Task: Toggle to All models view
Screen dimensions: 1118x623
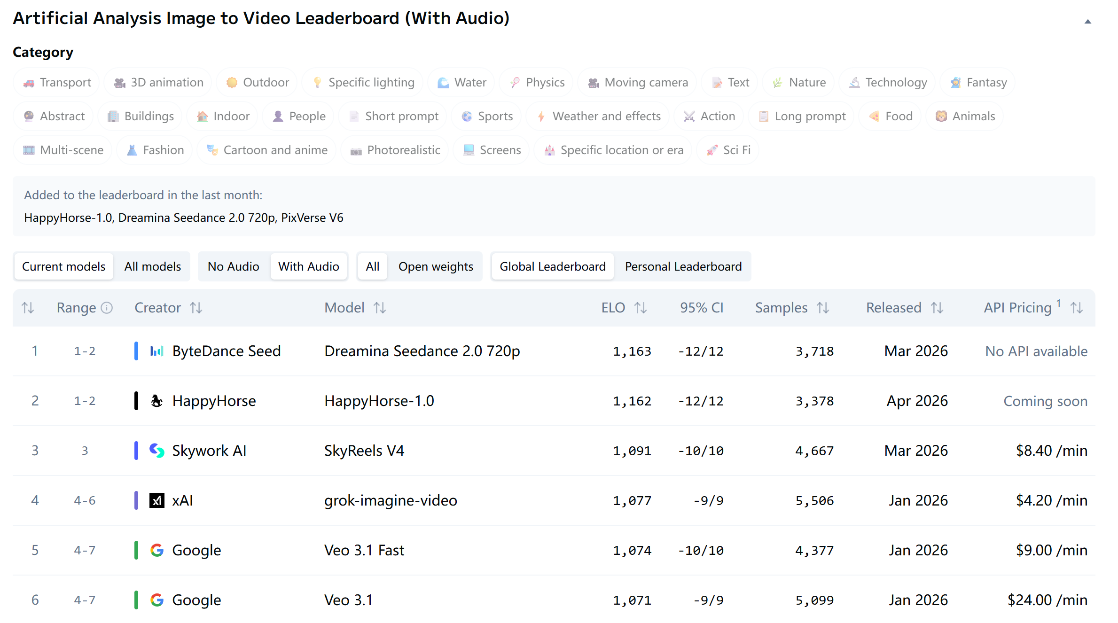Action: pos(152,266)
